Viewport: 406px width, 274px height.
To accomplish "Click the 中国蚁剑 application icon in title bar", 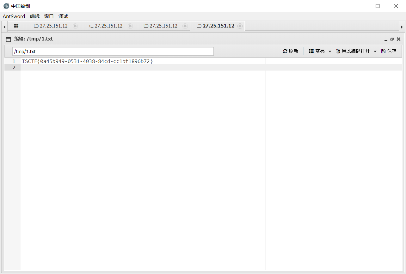I will [6, 6].
